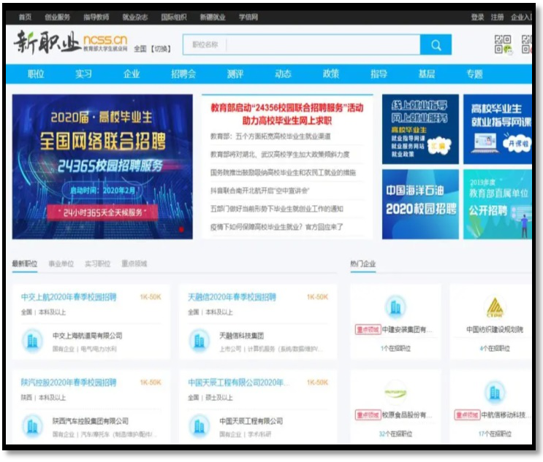Open job 中国天辰工程有限公司2020年

[238, 382]
